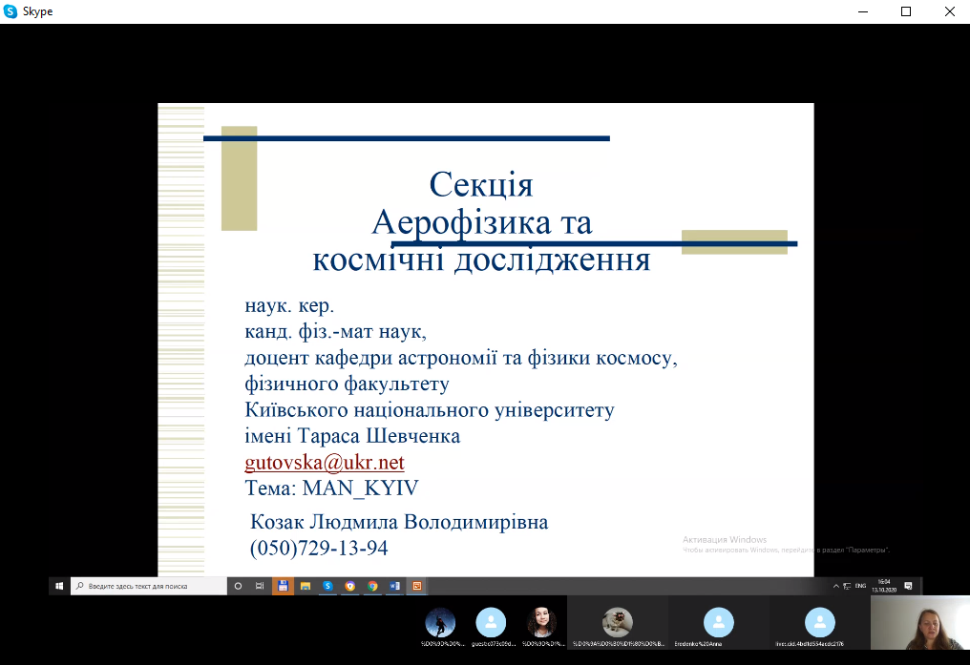Screen dimensions: 970x665
Task: Open Cortana circle icon on shared taskbar
Action: [238, 586]
